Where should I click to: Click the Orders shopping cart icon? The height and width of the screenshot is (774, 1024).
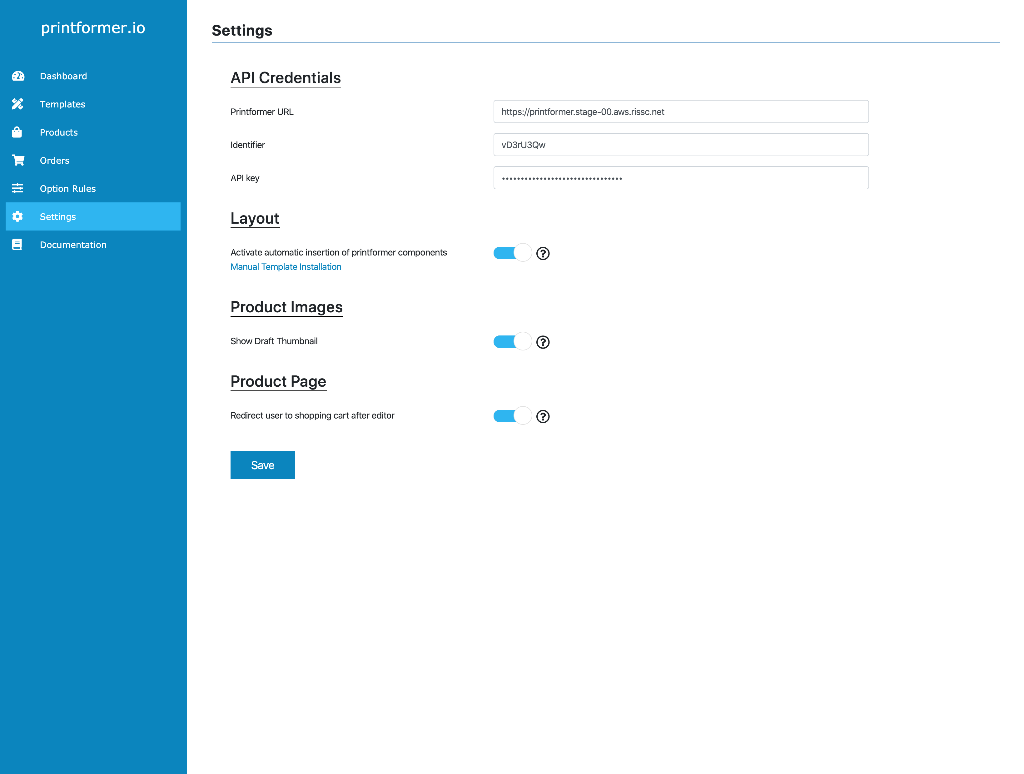coord(18,160)
